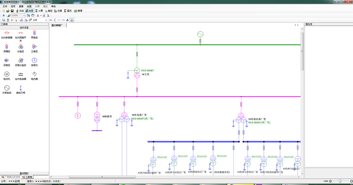Adjust the zoom slider in status bar

click(341, 181)
